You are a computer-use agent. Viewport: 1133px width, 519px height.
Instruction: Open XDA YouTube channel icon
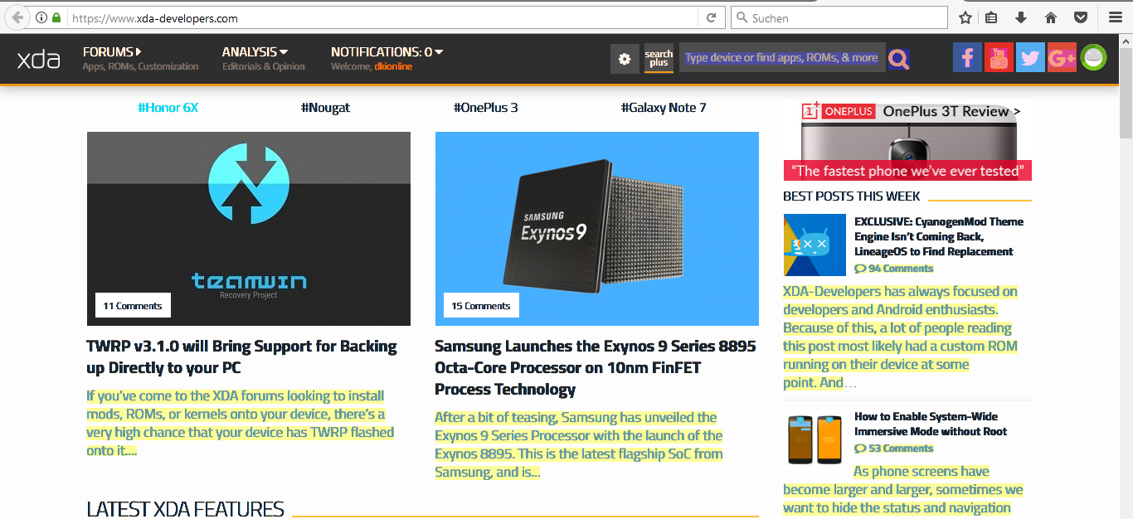pyautogui.click(x=999, y=58)
